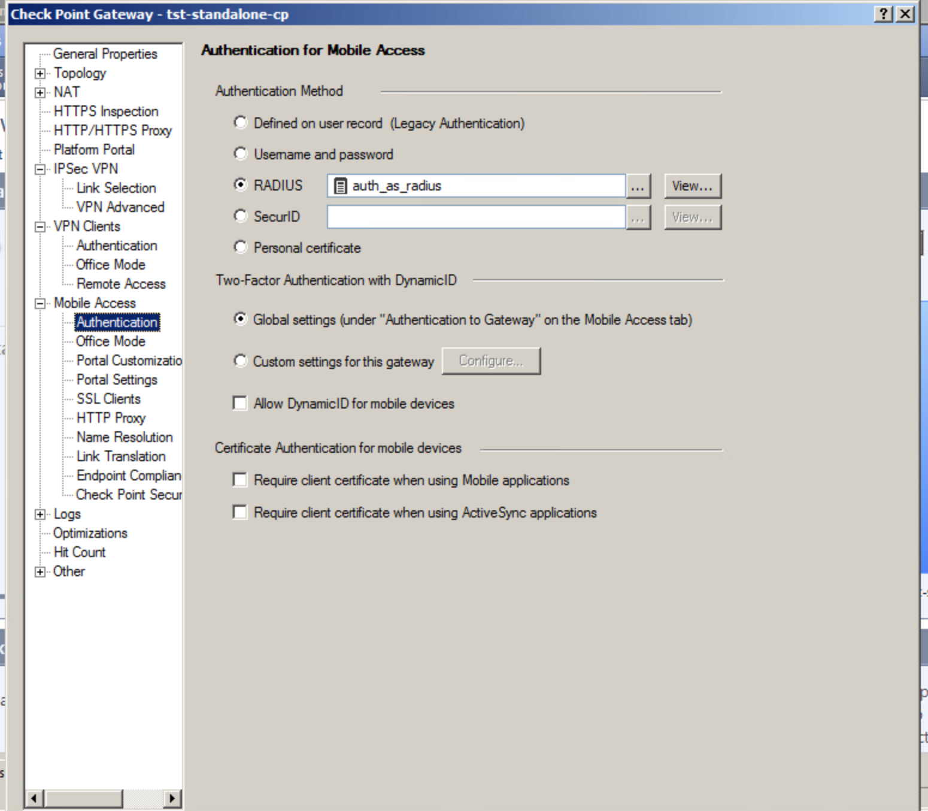Screen dimensions: 928x811
Task: Select Remote Access tree item
Action: pyautogui.click(x=121, y=284)
